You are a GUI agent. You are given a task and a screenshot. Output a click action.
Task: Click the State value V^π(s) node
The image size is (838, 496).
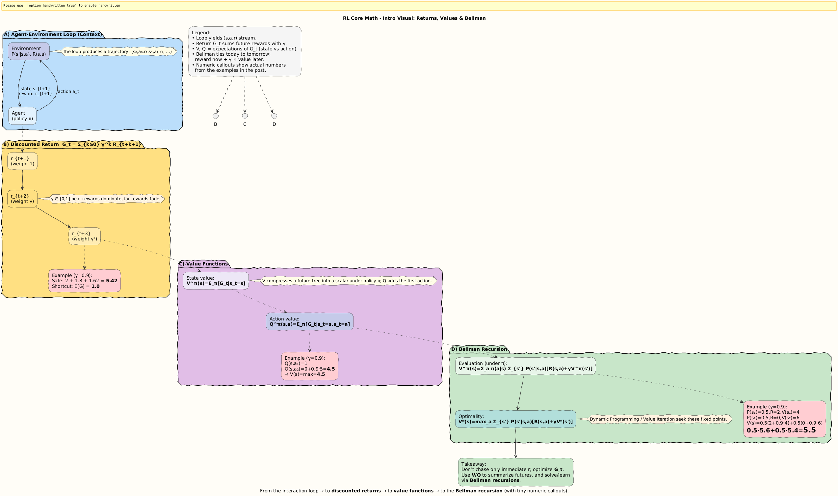(216, 281)
